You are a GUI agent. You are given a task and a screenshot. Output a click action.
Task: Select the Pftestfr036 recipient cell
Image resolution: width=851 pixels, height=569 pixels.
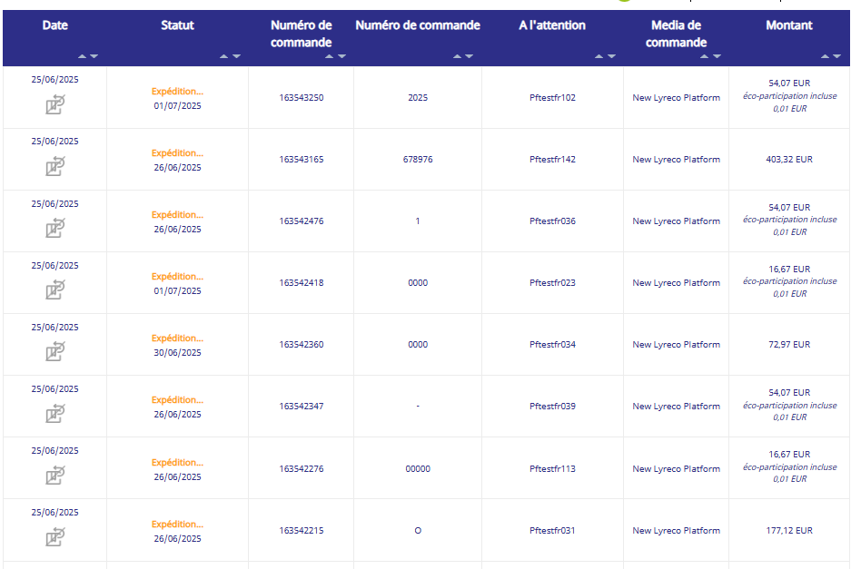[552, 221]
